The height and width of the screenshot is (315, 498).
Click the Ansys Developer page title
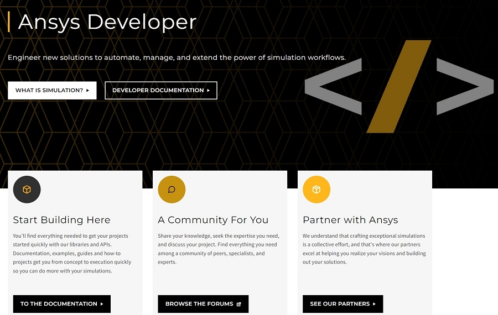(107, 22)
